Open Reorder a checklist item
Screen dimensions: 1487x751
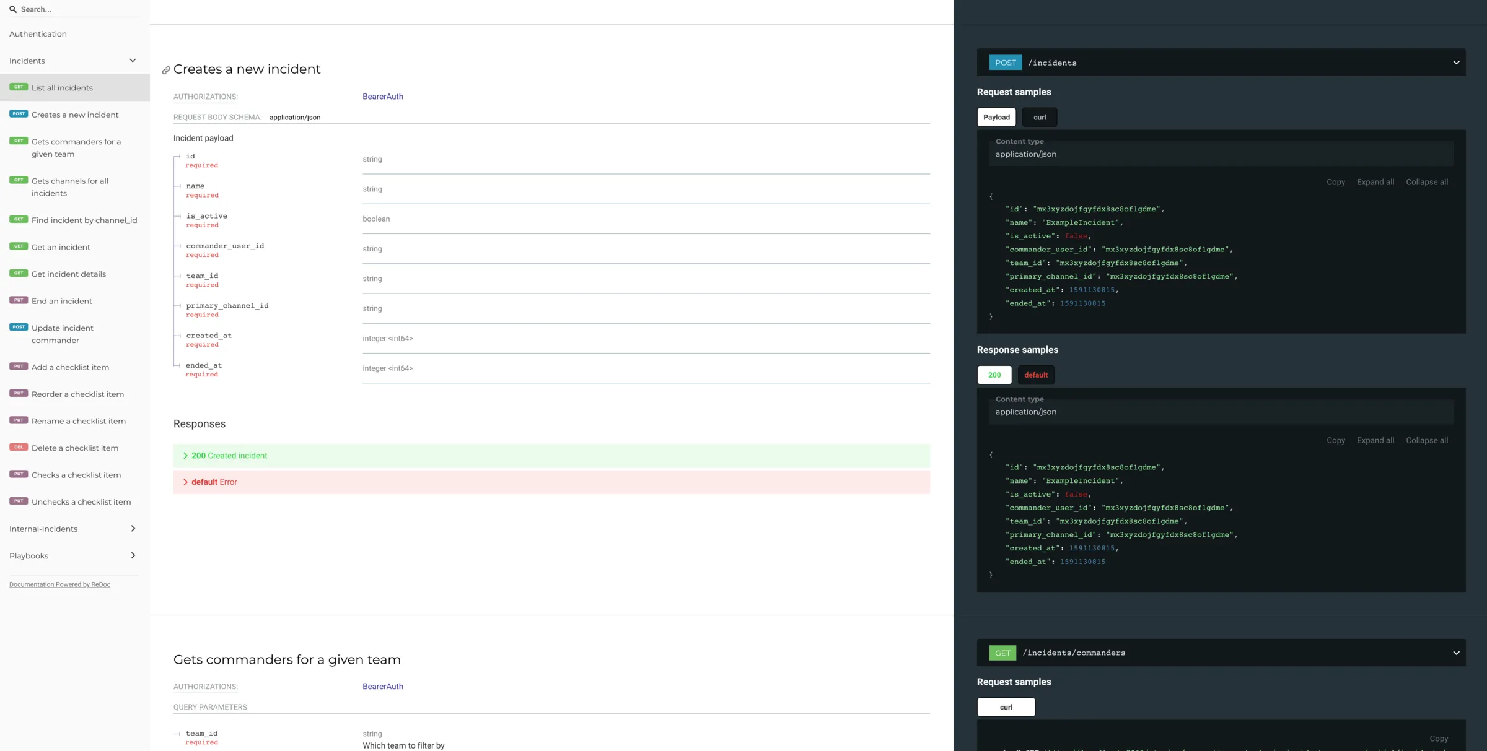74,394
